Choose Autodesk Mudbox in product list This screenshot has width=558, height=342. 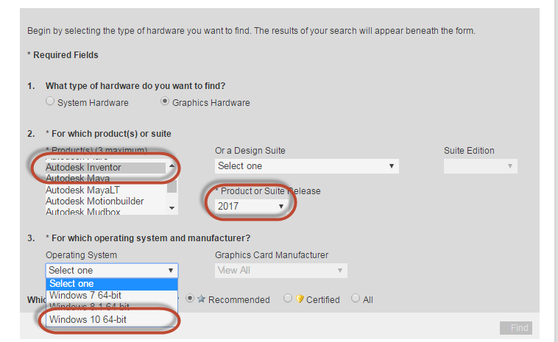105,211
